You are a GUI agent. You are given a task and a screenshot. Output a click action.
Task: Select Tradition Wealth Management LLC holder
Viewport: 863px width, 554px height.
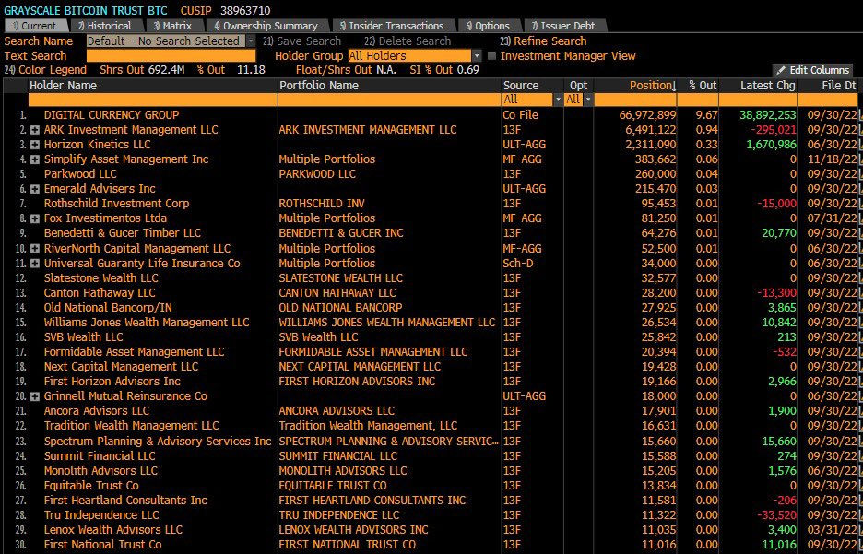point(132,426)
